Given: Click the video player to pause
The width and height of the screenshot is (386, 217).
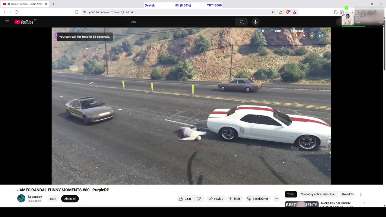Looking at the screenshot, I should coord(191,106).
